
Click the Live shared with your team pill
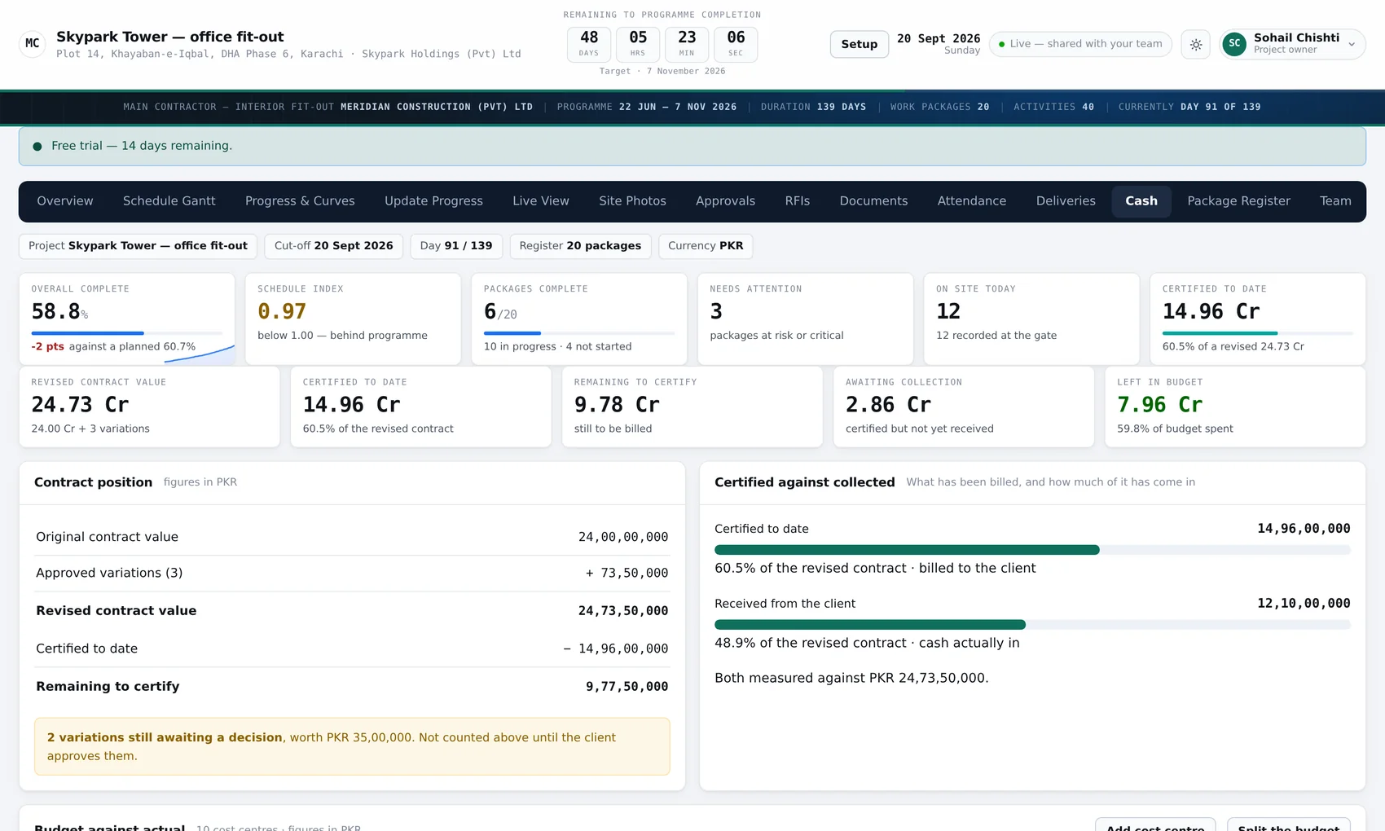(1080, 44)
